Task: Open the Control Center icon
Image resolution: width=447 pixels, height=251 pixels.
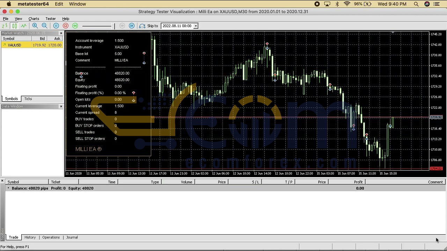Action: pyautogui.click(x=437, y=4)
